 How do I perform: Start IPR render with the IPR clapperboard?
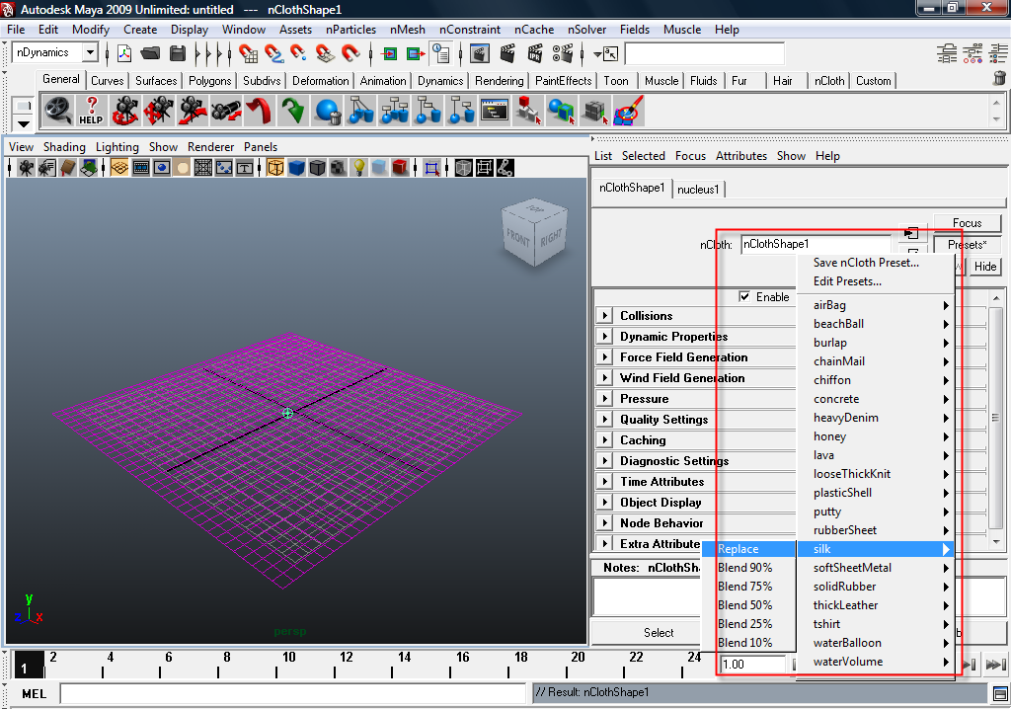coord(534,53)
